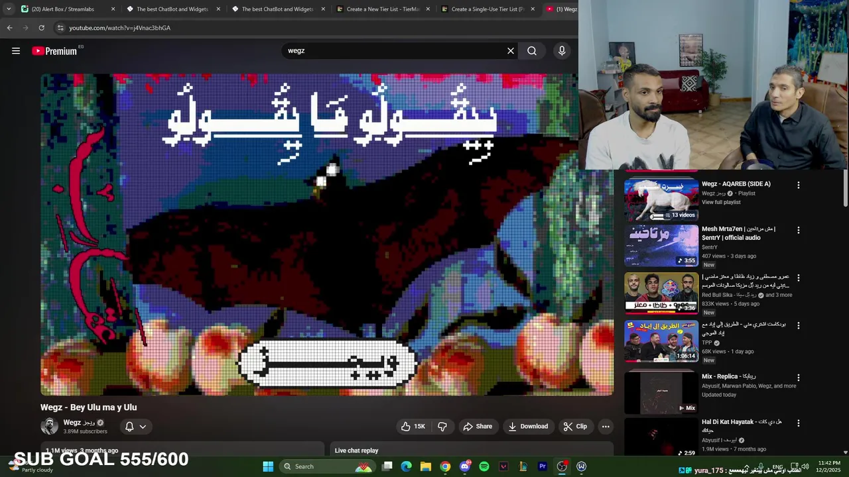Image resolution: width=849 pixels, height=477 pixels.
Task: Switch to Chrome on the taskbar
Action: pos(445,466)
